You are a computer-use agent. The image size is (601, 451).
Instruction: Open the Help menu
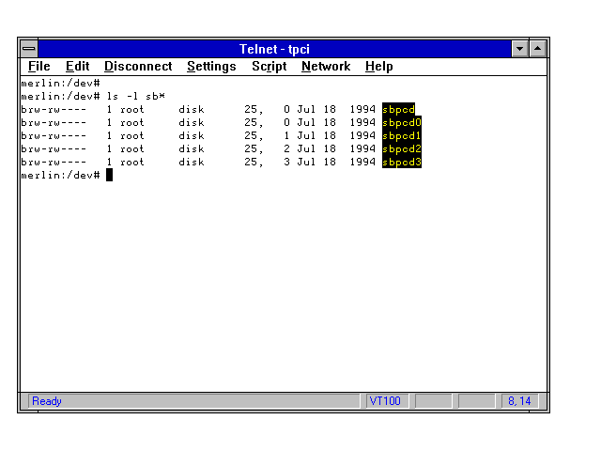[x=378, y=67]
